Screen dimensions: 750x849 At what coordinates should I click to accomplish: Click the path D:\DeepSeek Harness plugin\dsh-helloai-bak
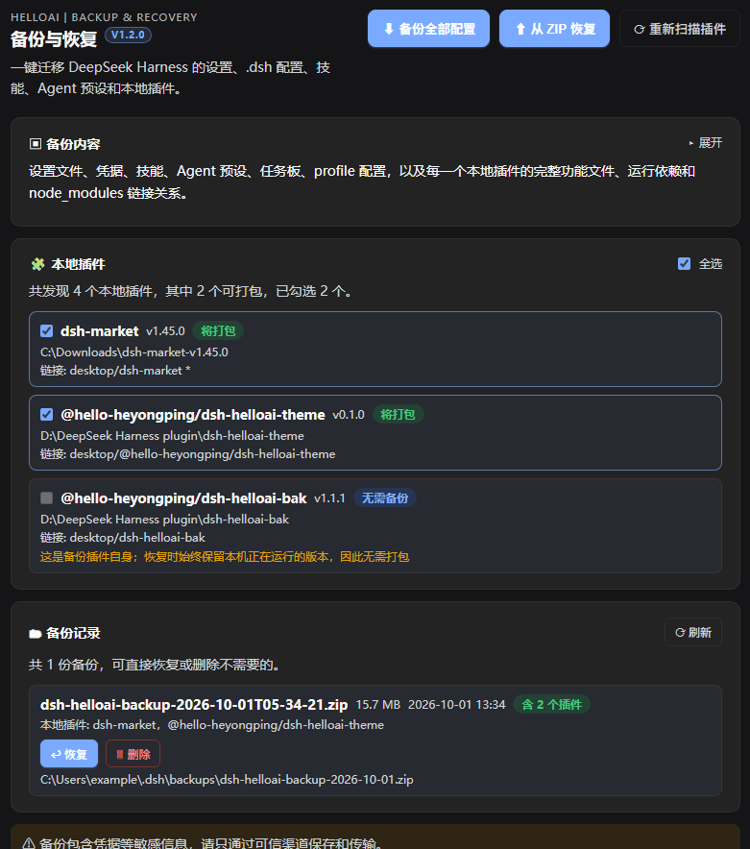pos(164,520)
